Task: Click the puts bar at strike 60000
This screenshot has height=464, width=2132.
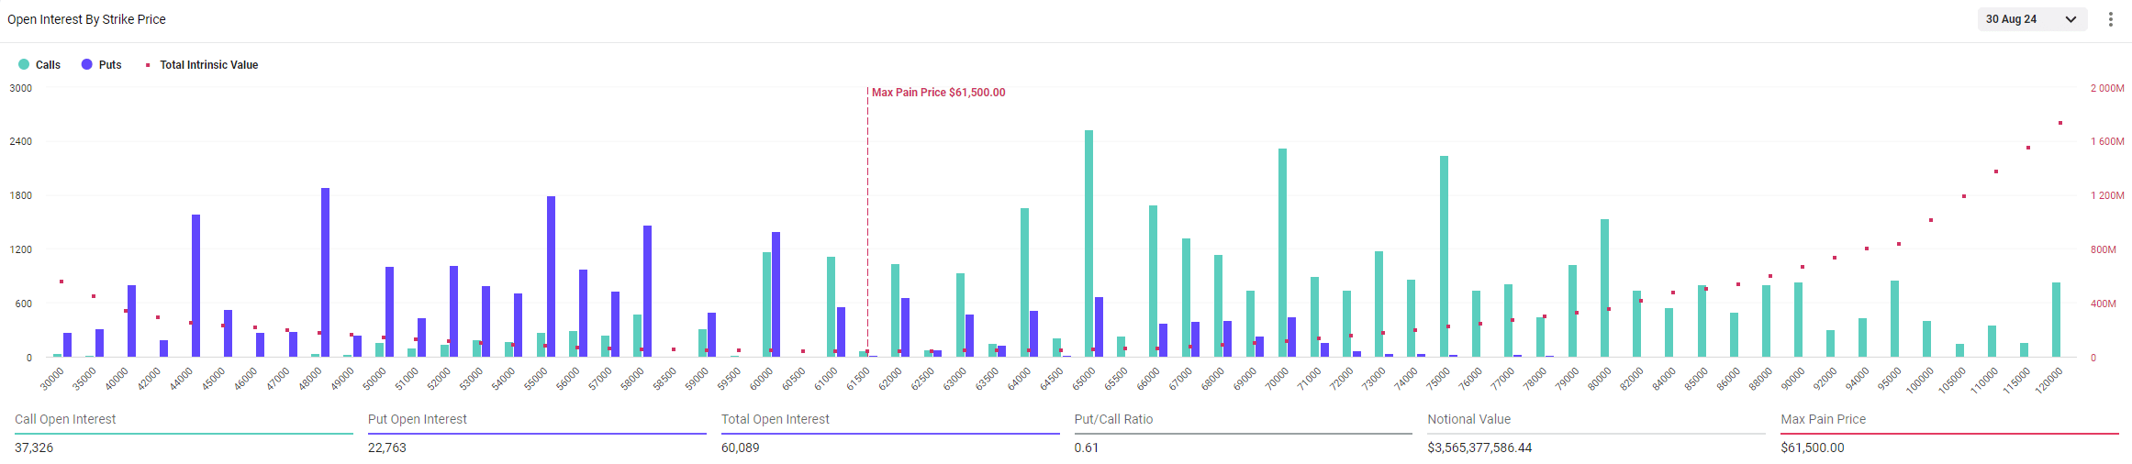Action: tap(776, 294)
